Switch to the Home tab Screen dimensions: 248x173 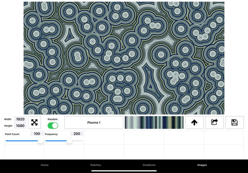click(45, 165)
